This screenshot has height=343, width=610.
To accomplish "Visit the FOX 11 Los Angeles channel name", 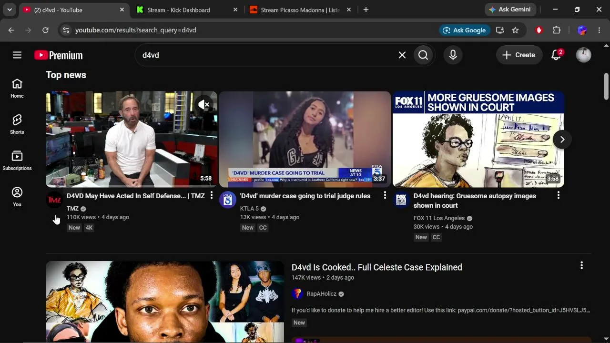I will coord(439,218).
